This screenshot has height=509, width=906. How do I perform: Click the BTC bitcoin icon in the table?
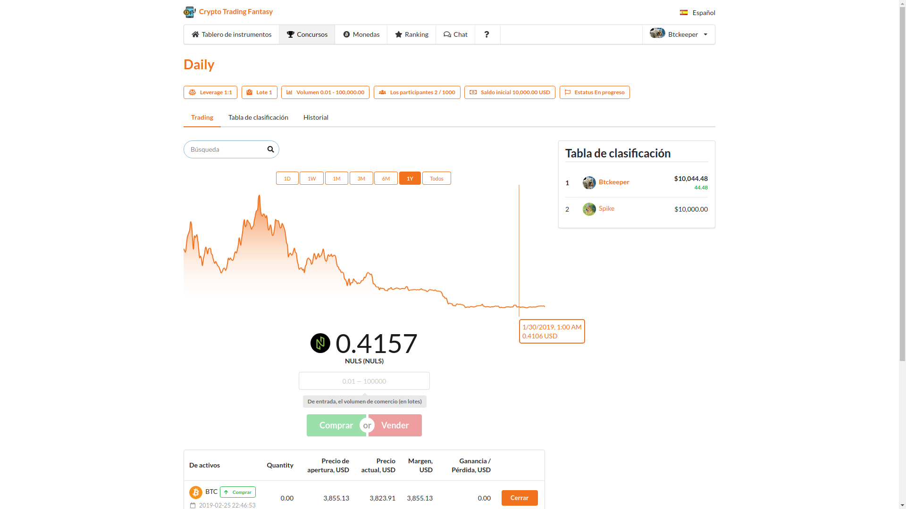(195, 493)
